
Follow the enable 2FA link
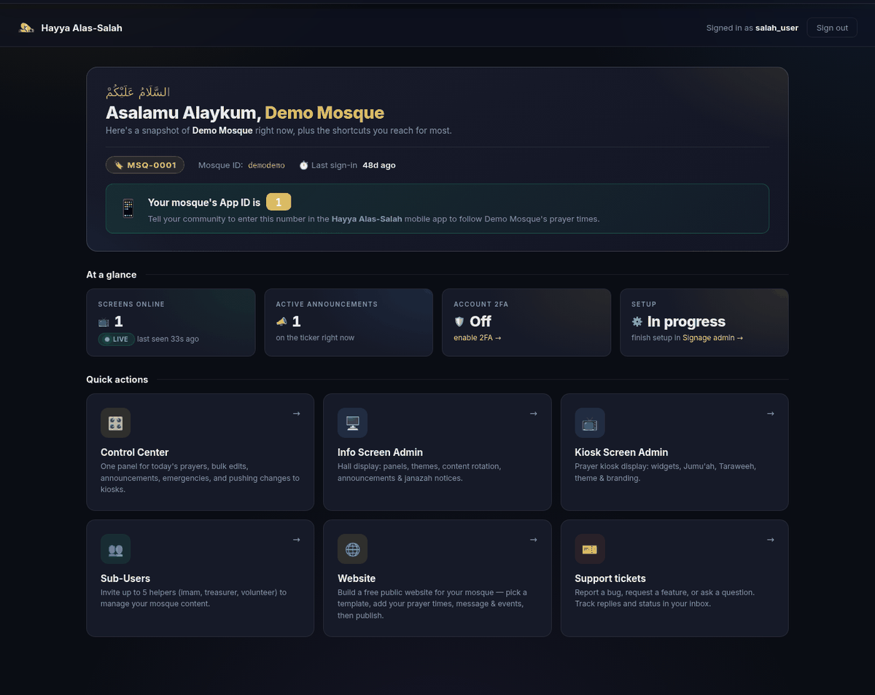tap(477, 338)
